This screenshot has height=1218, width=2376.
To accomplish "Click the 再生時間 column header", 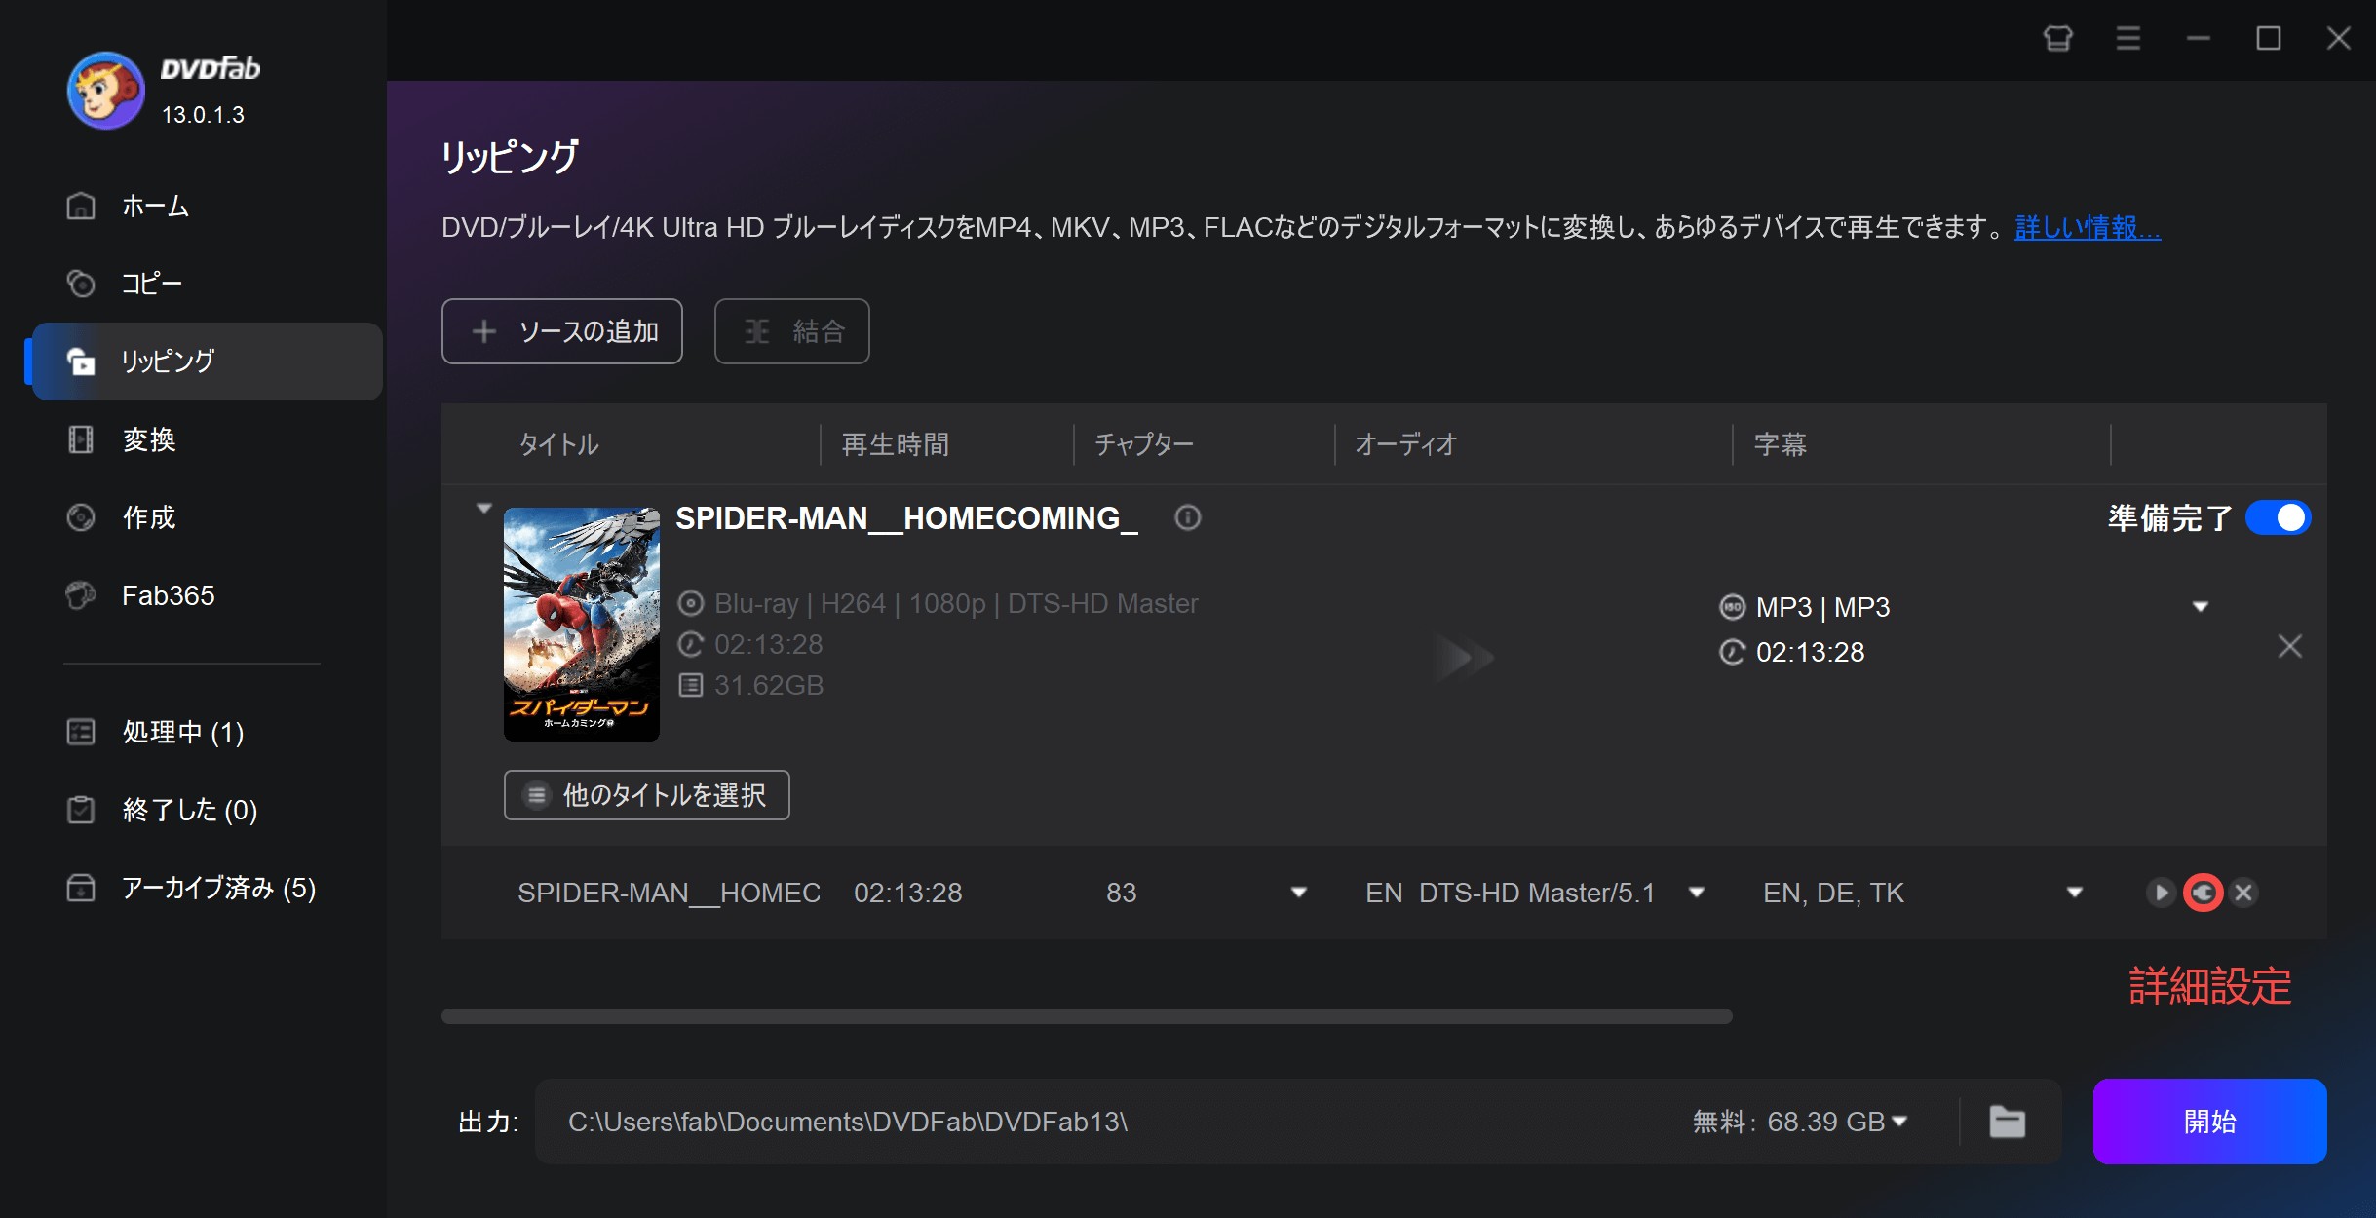I will [x=895, y=444].
